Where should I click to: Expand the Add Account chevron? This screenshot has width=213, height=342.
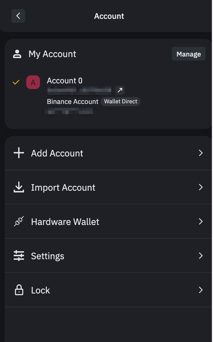click(x=201, y=153)
